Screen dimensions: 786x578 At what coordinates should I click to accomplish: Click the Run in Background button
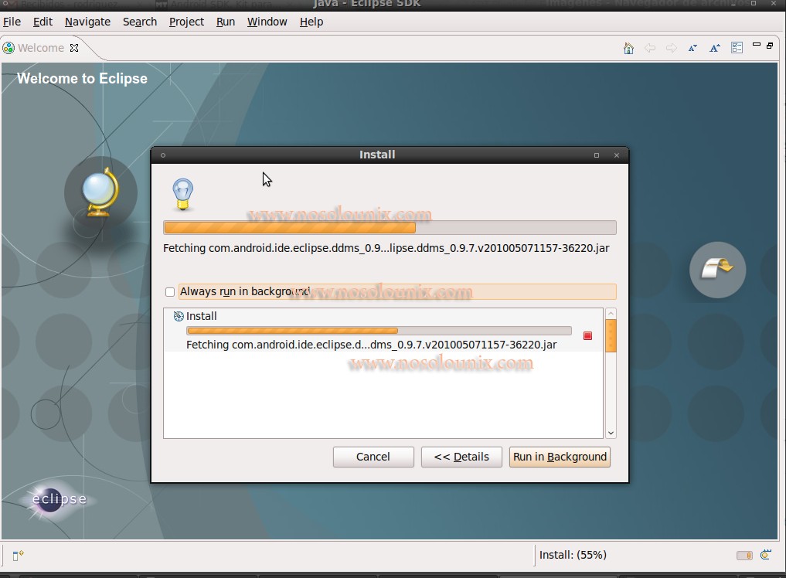(x=560, y=457)
